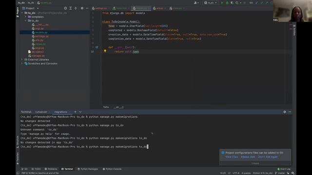Viewport: 312px width, 175px height.
Task: Hide the Project tool window
Action: click(x=87, y=8)
